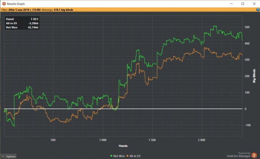Viewport: 260px width, 159px height.
Task: Click the green Net Won color square
Action: pyautogui.click(x=111, y=156)
